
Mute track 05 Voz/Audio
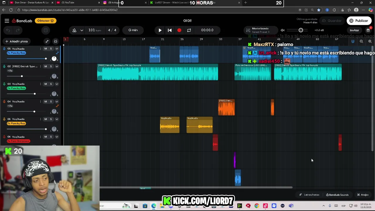pyautogui.click(x=45, y=119)
